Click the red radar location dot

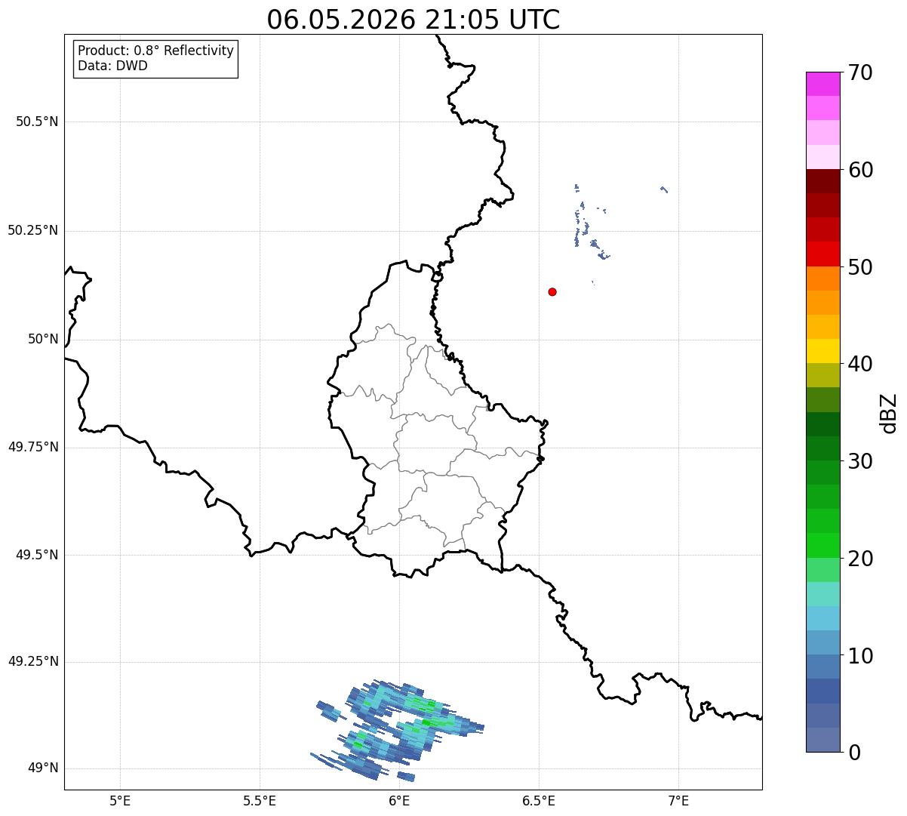point(552,291)
